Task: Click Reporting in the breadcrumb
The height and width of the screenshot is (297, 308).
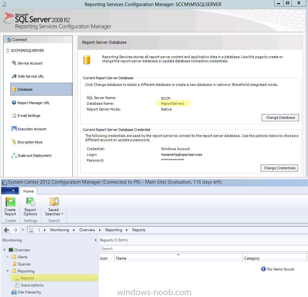Action: click(114, 230)
